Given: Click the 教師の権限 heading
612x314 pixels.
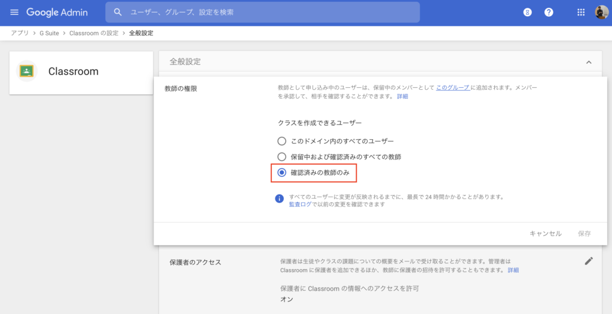Looking at the screenshot, I should click(180, 89).
